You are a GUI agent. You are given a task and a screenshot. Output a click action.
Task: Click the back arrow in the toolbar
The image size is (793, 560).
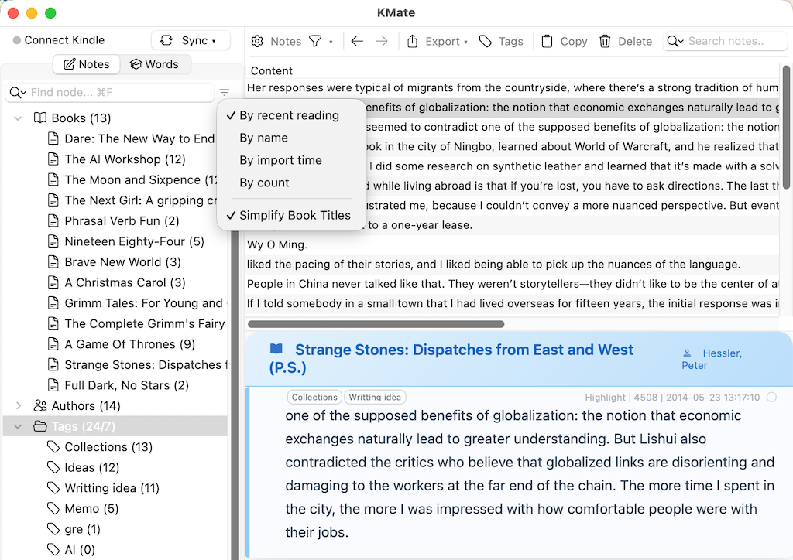(357, 41)
